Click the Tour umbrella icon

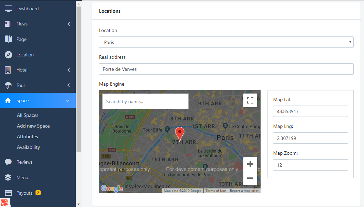(8, 85)
